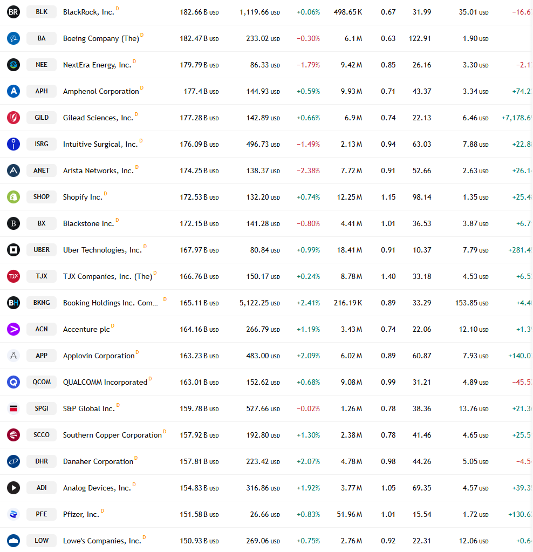This screenshot has height=552, width=533.
Task: Open the ACN ticker symbol
Action: click(42, 329)
